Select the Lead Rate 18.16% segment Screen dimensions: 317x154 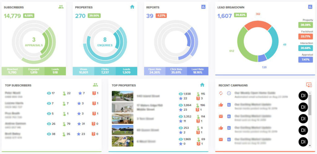point(198,71)
